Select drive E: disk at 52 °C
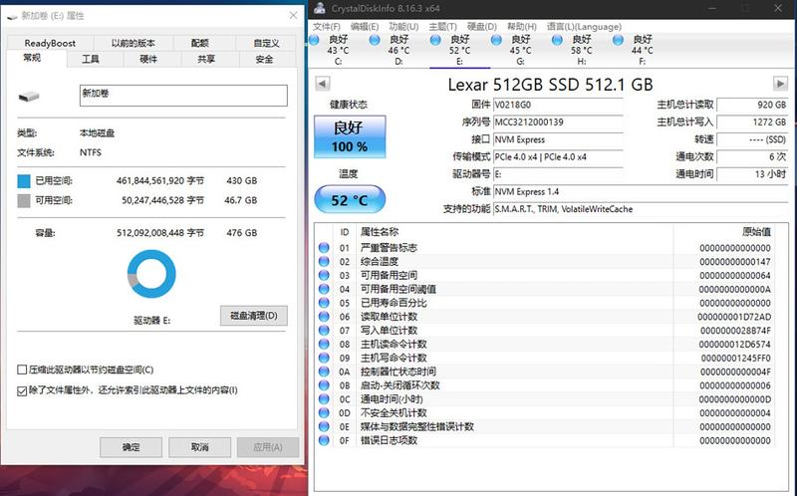This screenshot has width=797, height=496. click(459, 50)
